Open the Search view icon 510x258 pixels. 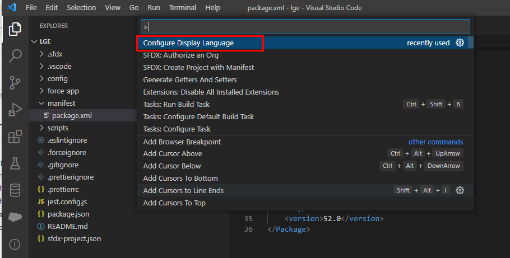[15, 56]
